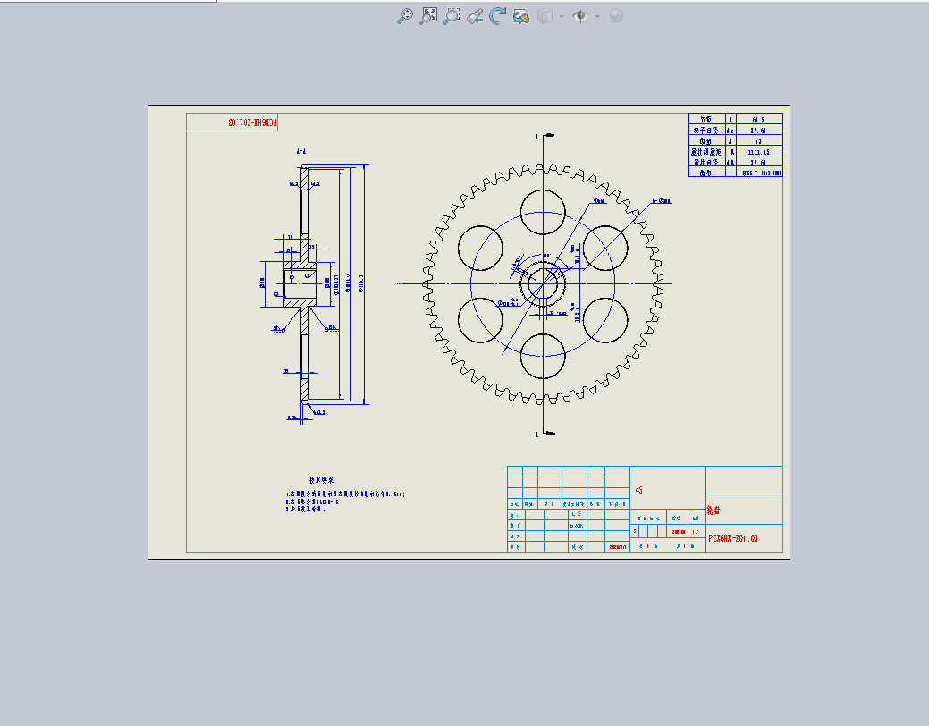
Task: Activate the Zoom to Area tool
Action: (x=452, y=16)
